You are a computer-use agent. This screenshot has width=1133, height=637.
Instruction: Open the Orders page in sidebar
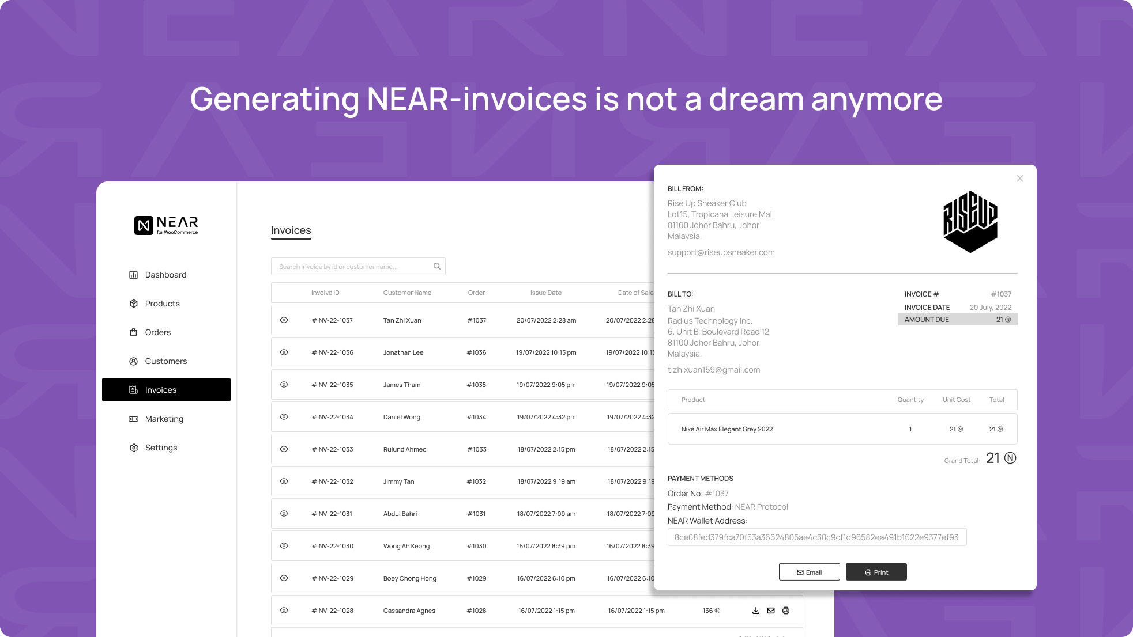(157, 332)
